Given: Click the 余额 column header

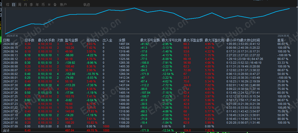Looking at the screenshot, I should click(x=122, y=40).
